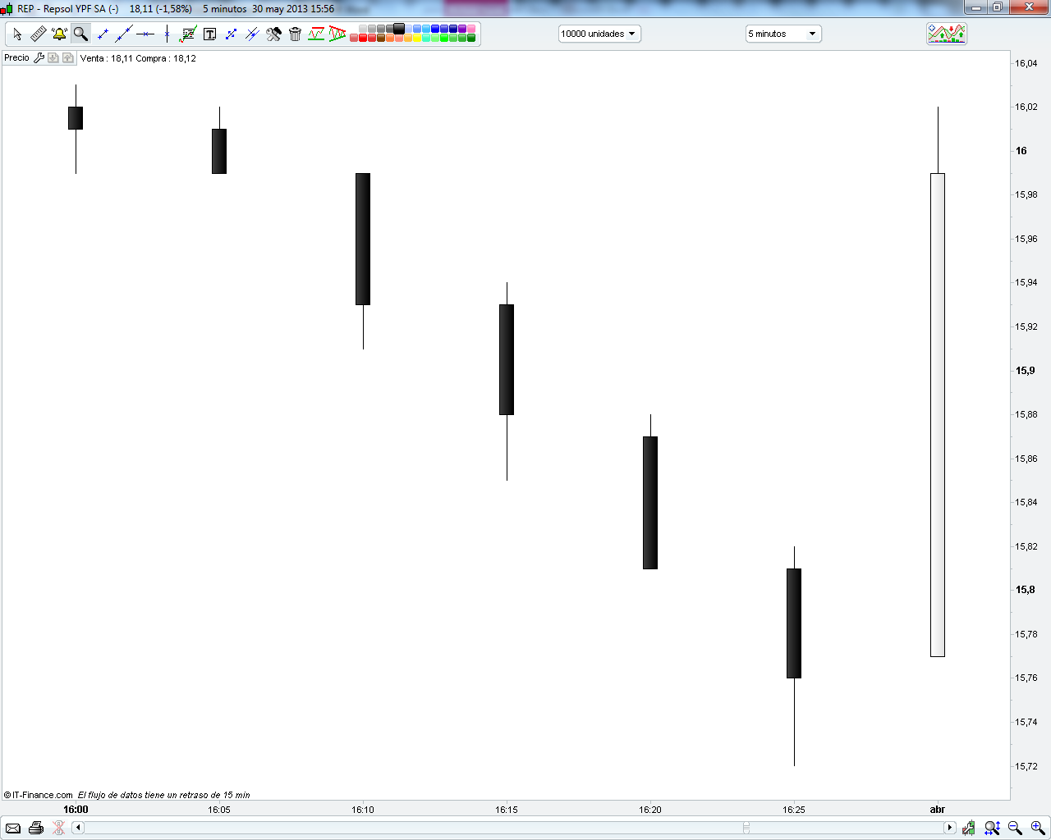This screenshot has height=840, width=1051.
Task: Open the 10000 unidades dropdown
Action: [599, 34]
